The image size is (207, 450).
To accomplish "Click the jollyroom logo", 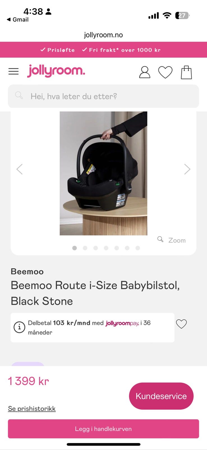I will (x=56, y=71).
